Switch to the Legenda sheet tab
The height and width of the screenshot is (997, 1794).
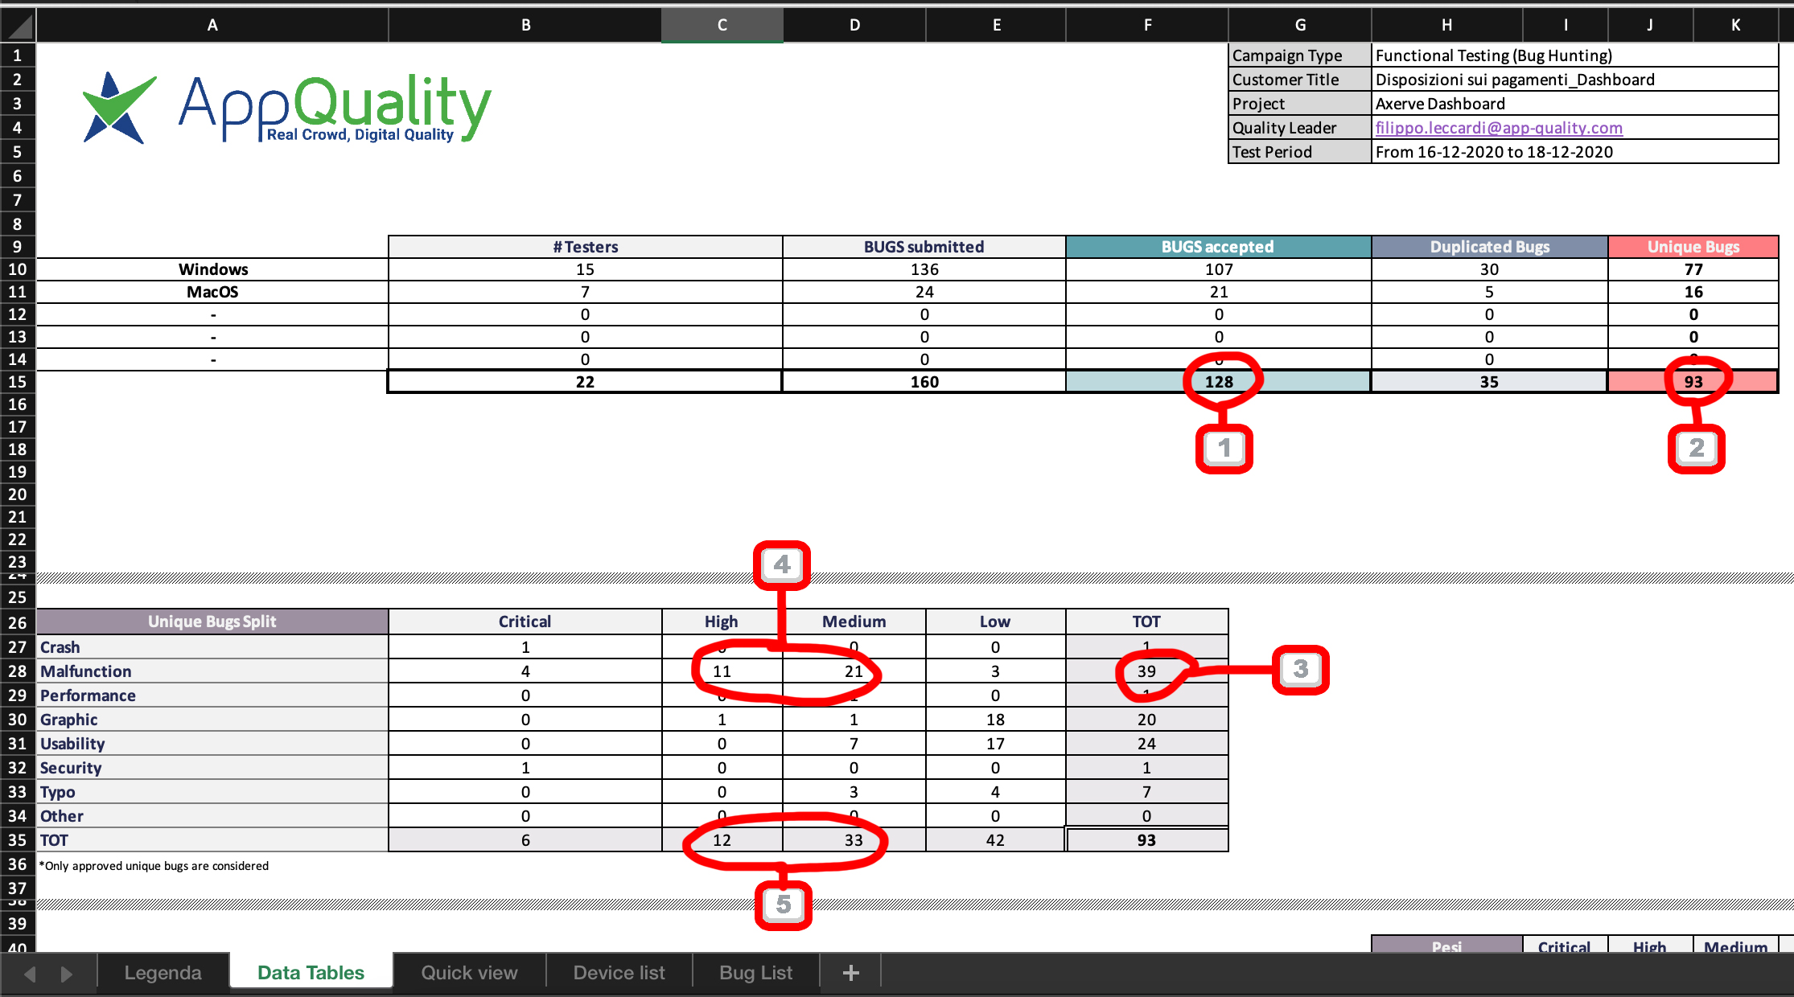[x=163, y=973]
